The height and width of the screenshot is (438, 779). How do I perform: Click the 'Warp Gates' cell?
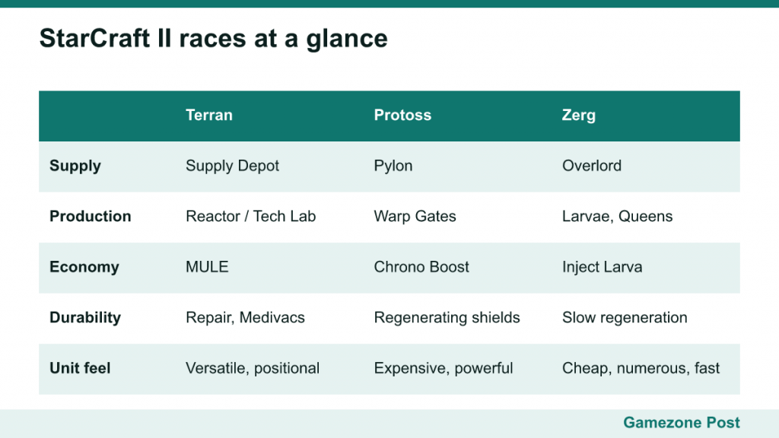click(415, 217)
